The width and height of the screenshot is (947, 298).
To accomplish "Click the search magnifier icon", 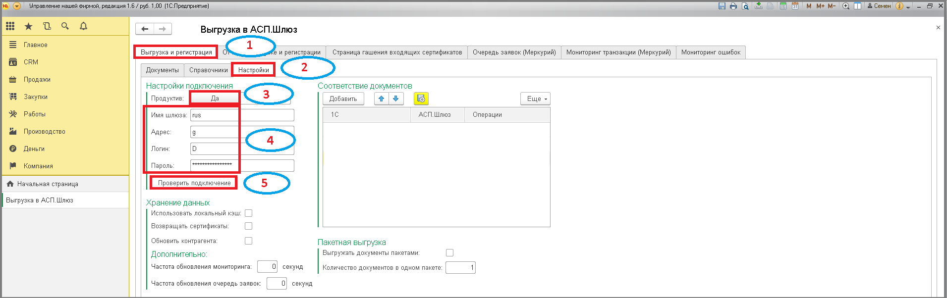I will [65, 26].
